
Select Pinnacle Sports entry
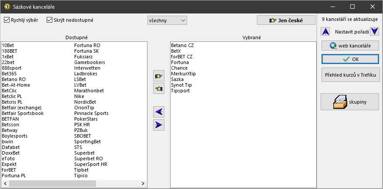(91, 113)
